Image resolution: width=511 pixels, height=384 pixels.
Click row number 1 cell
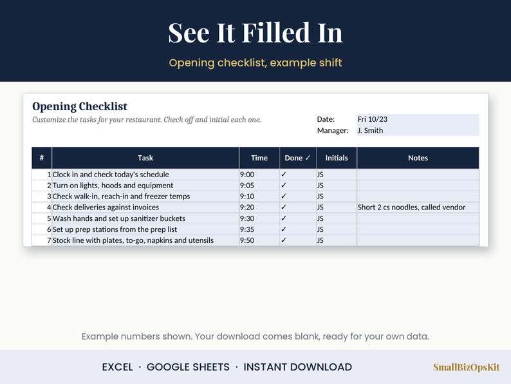pyautogui.click(x=42, y=175)
